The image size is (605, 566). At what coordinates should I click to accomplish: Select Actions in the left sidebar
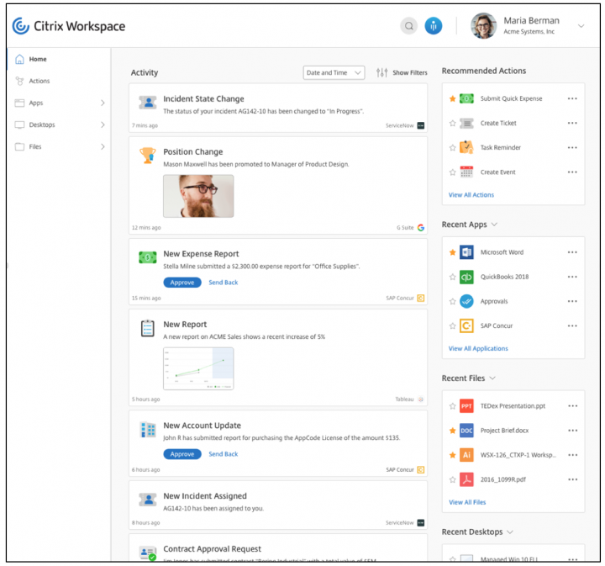coord(39,82)
